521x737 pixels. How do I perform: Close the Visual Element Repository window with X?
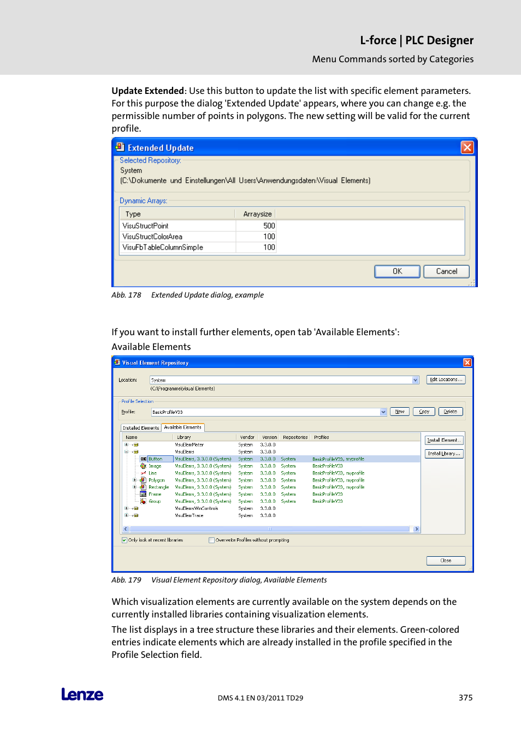[x=467, y=362]
